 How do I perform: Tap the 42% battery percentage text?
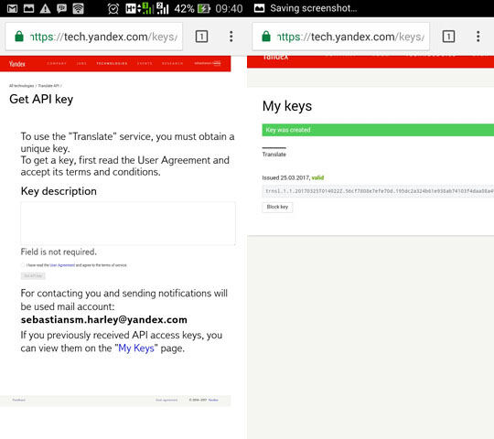[x=184, y=8]
